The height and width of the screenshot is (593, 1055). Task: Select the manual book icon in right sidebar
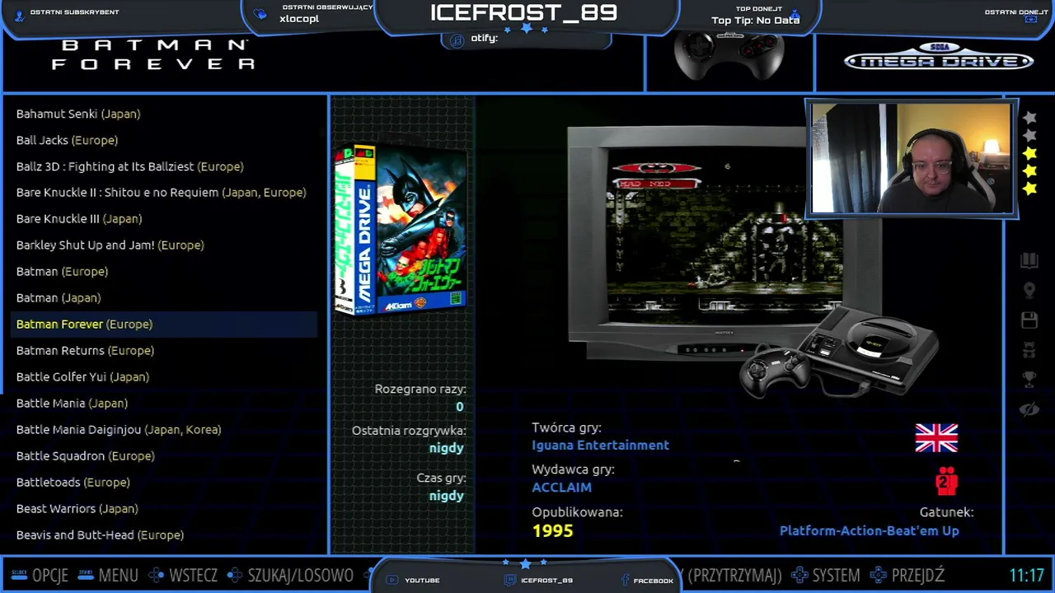pyautogui.click(x=1029, y=261)
